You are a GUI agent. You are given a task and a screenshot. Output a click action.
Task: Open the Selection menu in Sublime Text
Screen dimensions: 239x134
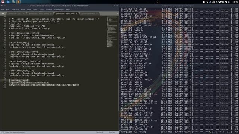(15, 10)
